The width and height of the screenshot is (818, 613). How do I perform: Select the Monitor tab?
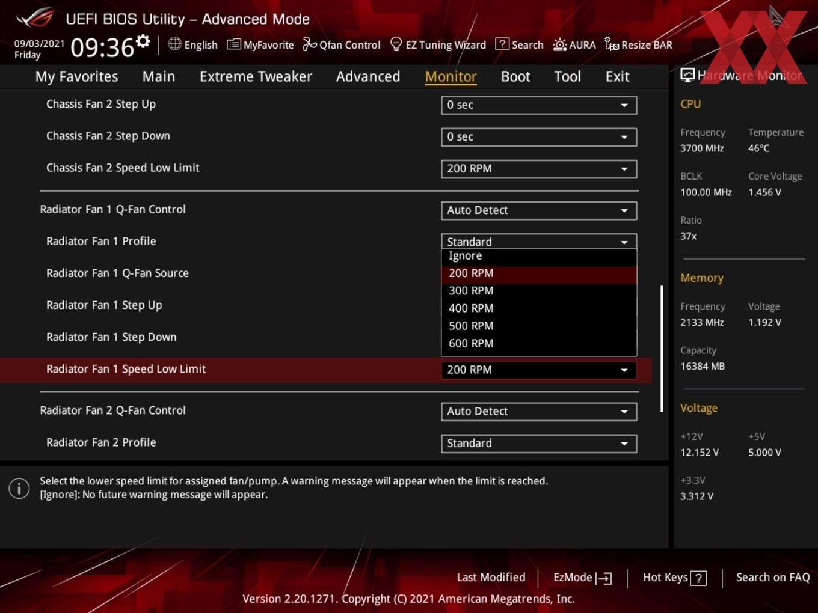(x=451, y=76)
